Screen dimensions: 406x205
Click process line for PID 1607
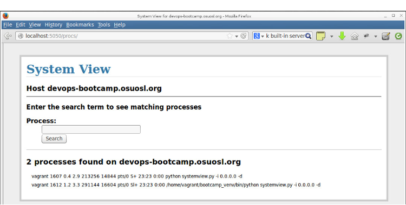click(x=137, y=176)
